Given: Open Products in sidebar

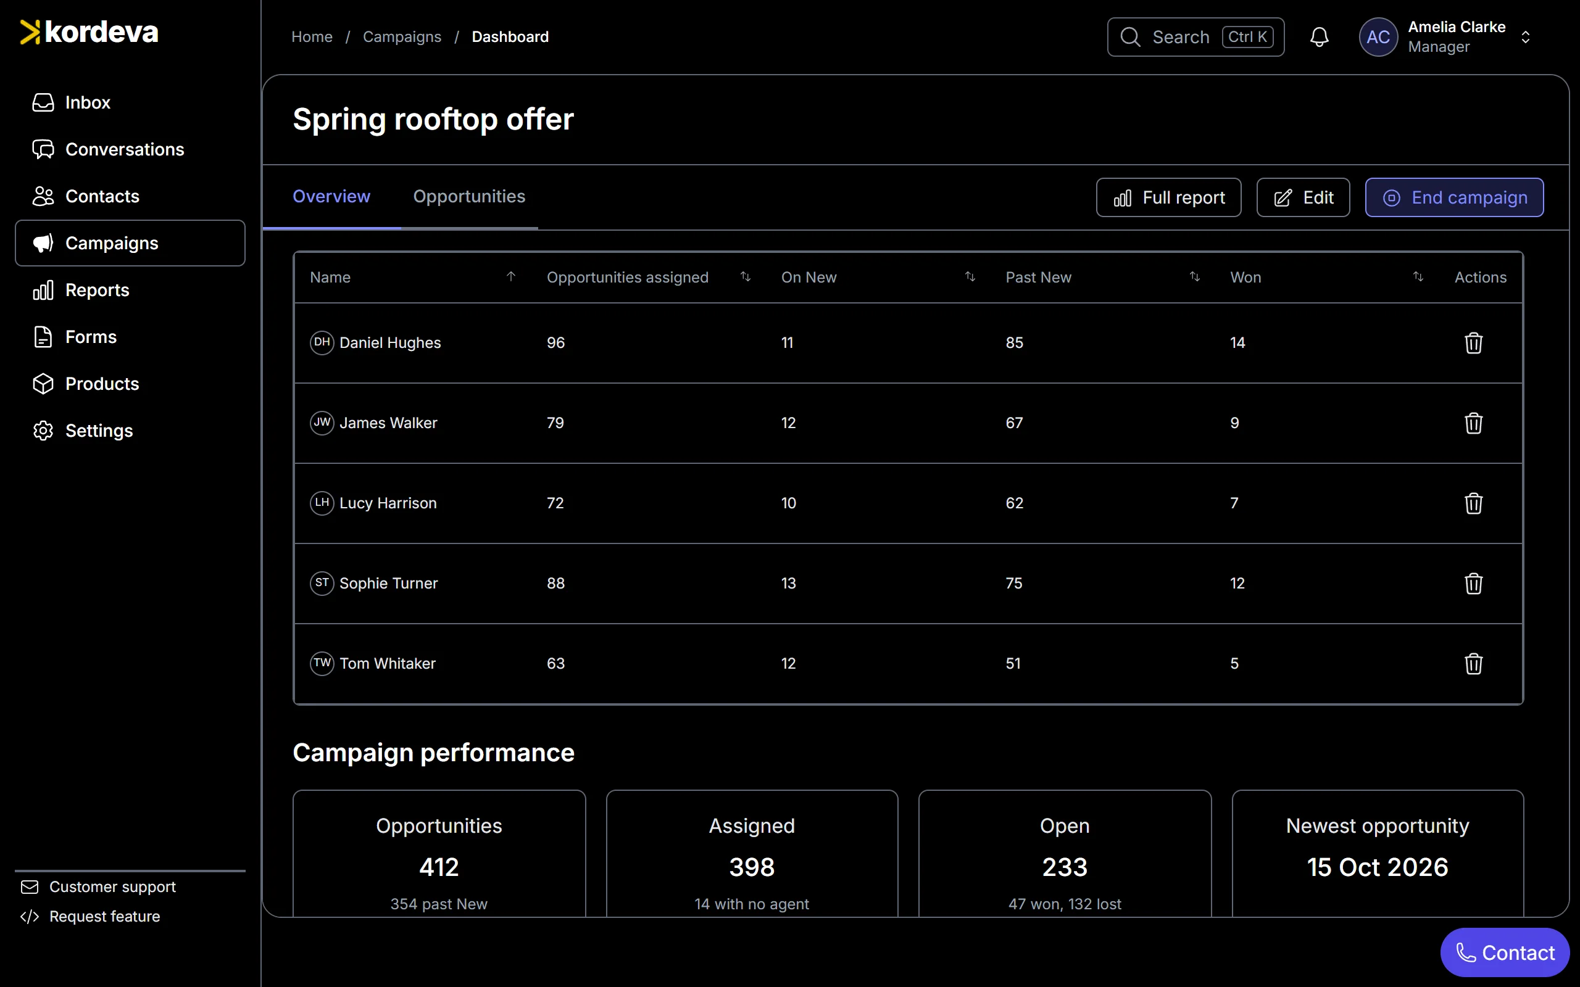Looking at the screenshot, I should [x=130, y=384].
